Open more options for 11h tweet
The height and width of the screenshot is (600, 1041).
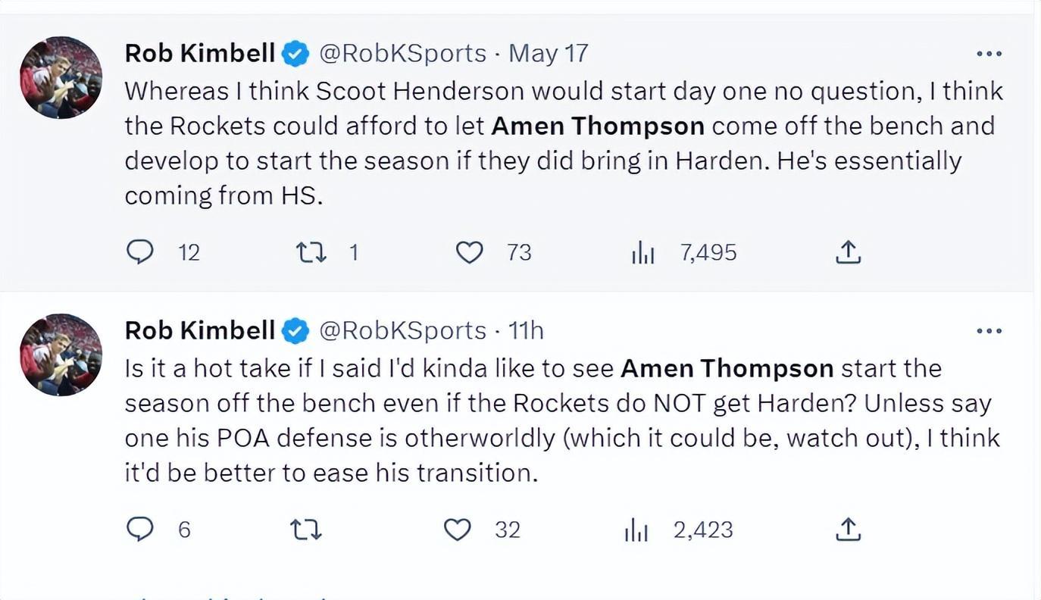point(989,331)
